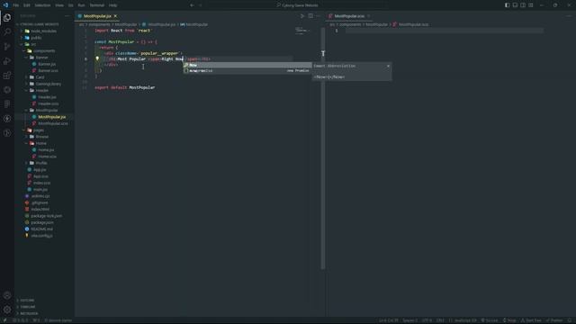The image size is (576, 324).
Task: Expand the GamingLibrary folder
Action: click(x=48, y=84)
